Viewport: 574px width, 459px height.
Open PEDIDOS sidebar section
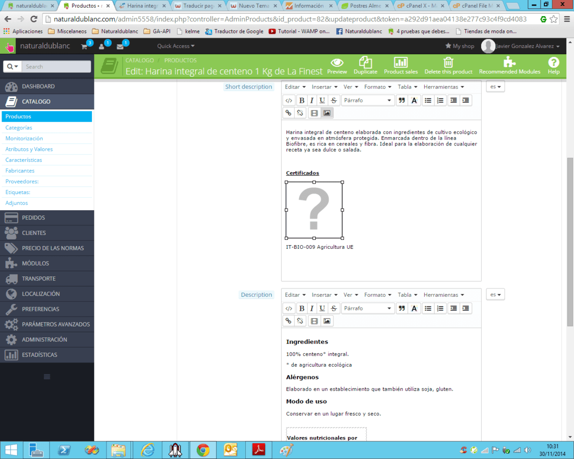click(x=47, y=218)
